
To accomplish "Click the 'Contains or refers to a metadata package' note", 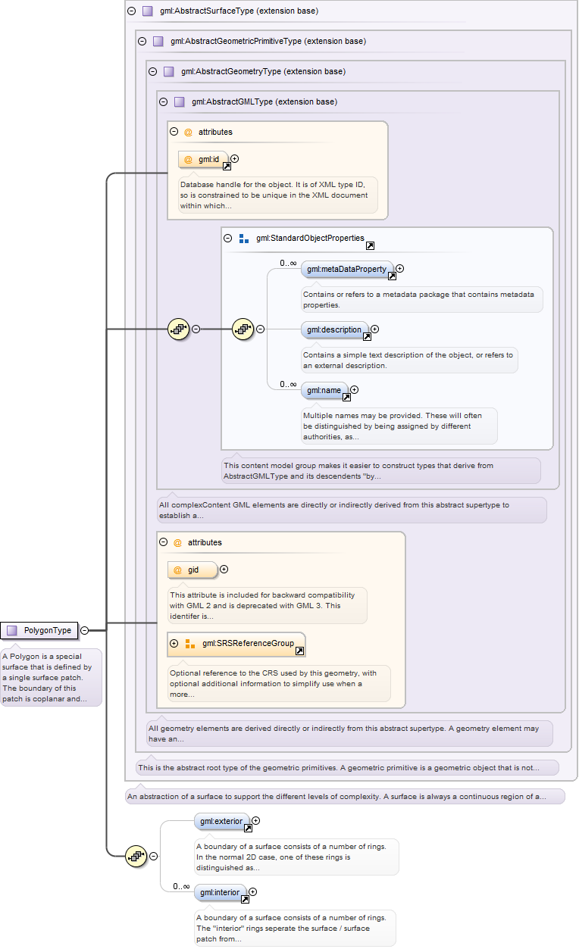I will pos(421,300).
